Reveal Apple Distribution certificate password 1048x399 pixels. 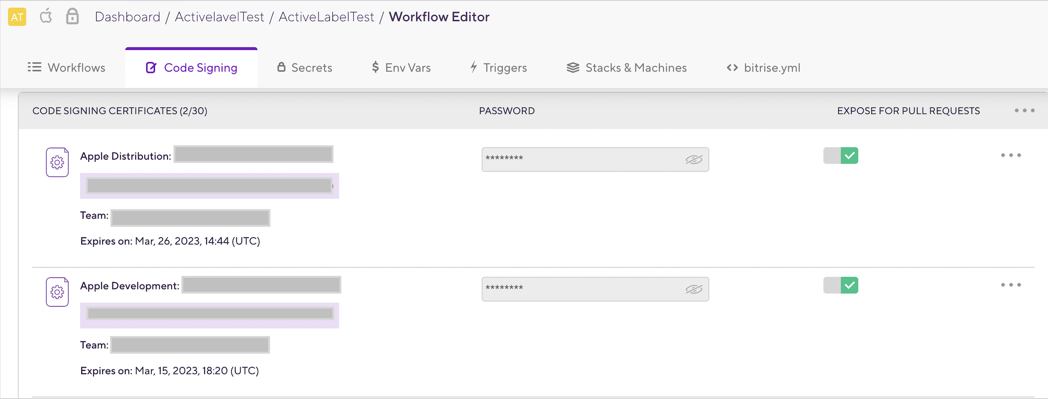[x=694, y=160]
